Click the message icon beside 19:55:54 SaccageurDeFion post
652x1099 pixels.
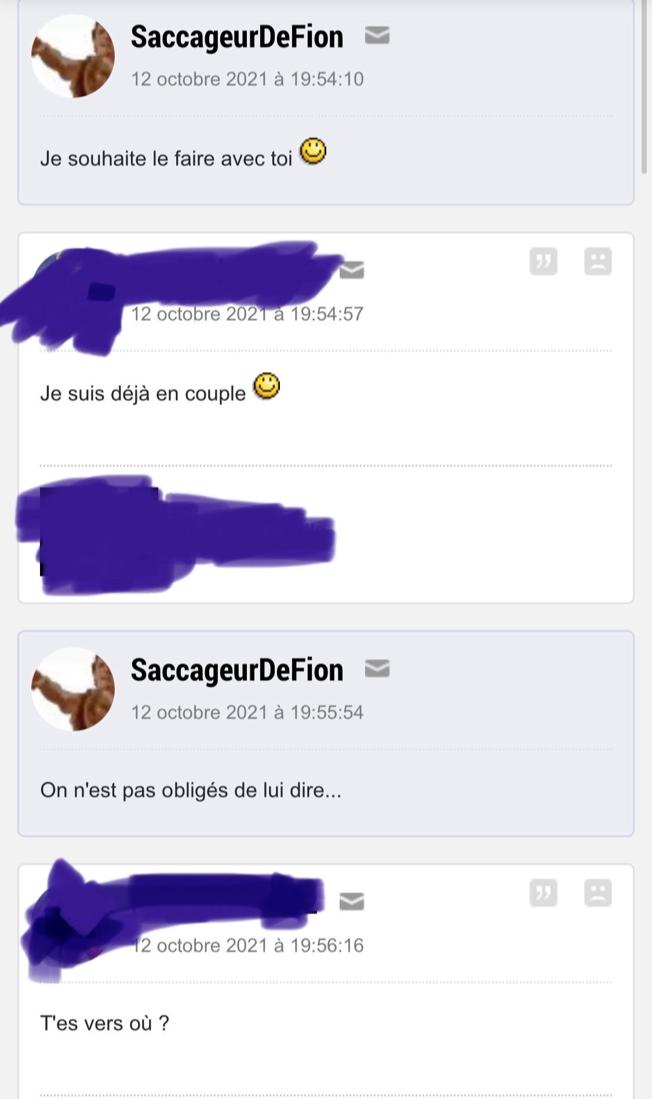click(377, 669)
